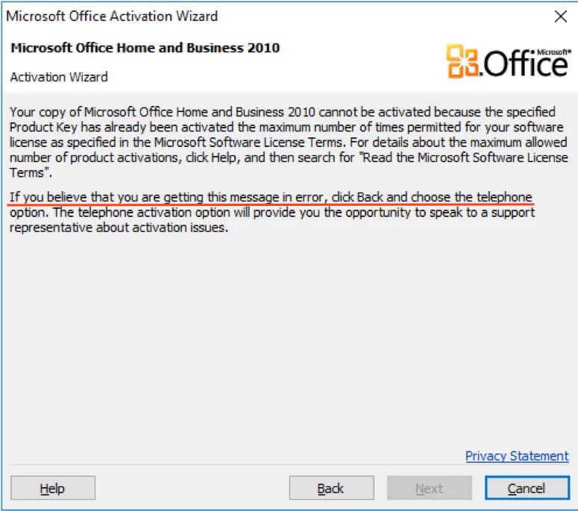
Task: Click the Activation Wizard subtitle label
Action: pos(59,77)
